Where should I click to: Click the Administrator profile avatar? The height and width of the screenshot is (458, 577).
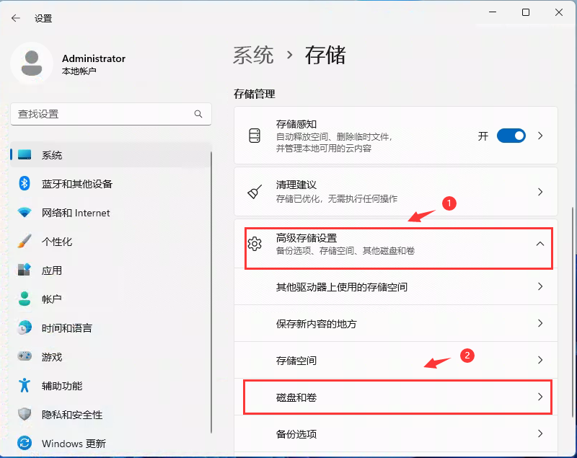point(32,63)
